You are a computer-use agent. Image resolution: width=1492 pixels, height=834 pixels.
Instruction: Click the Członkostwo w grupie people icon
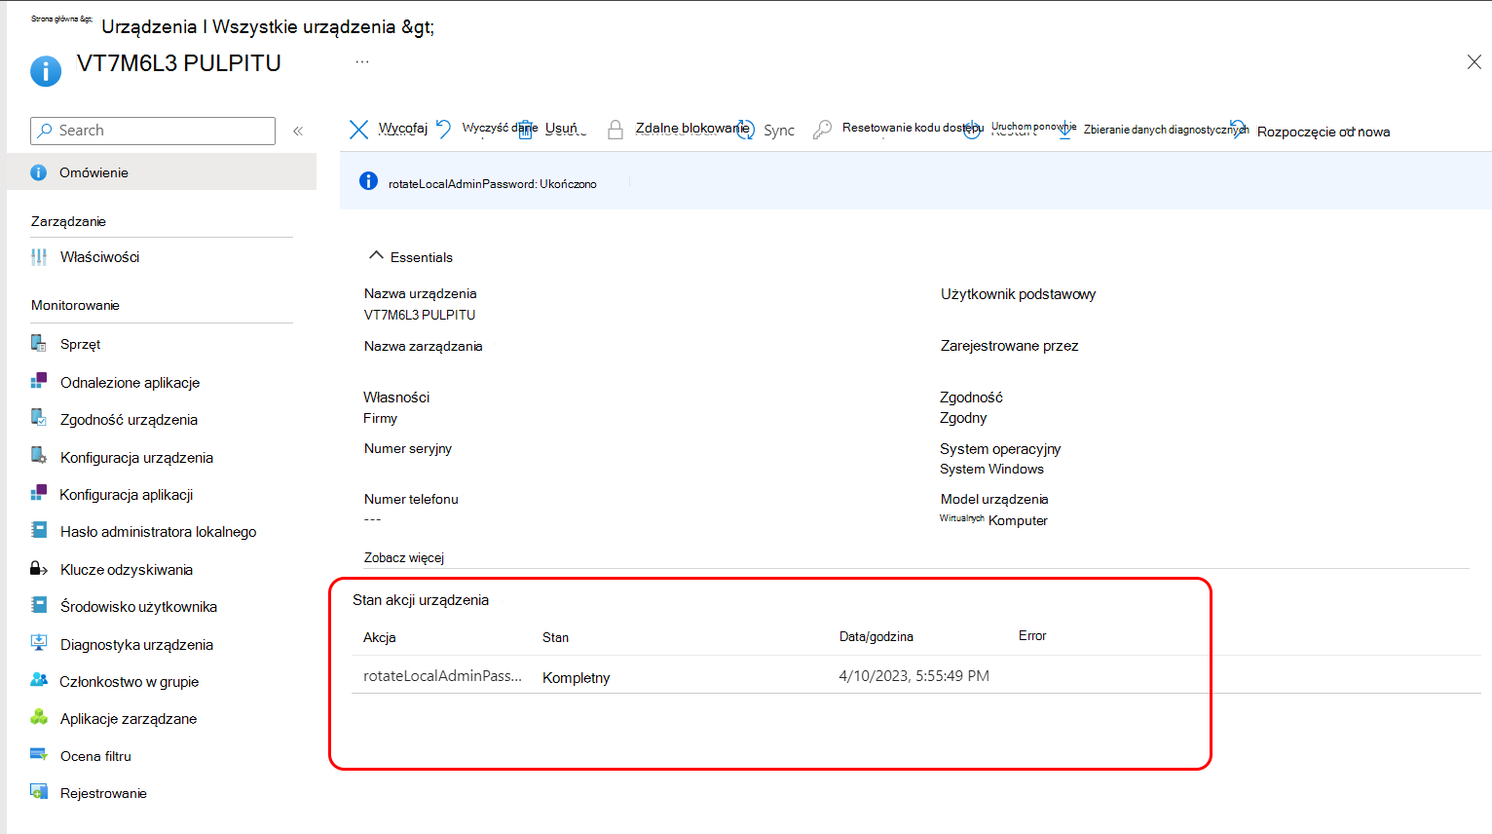click(39, 680)
